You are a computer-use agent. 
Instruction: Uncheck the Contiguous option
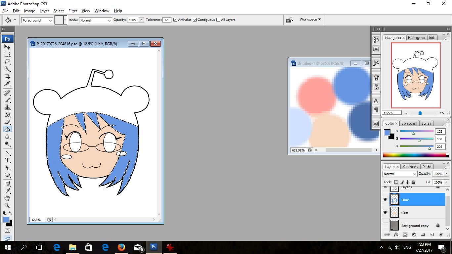(195, 20)
